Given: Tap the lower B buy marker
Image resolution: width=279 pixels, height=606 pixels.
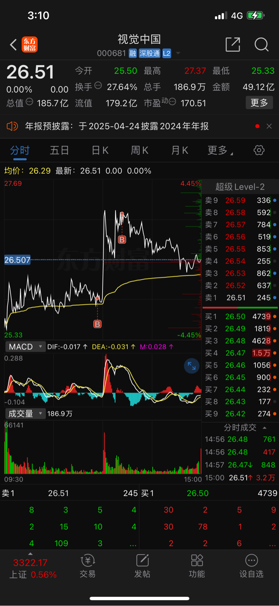Looking at the screenshot, I should 97,324.
